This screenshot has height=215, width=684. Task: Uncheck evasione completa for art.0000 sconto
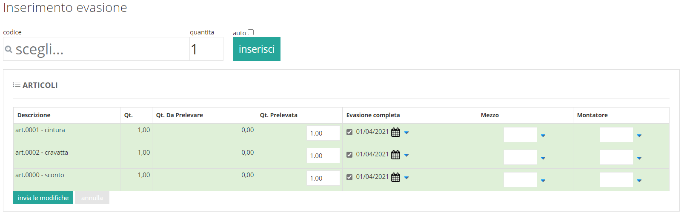coord(349,177)
